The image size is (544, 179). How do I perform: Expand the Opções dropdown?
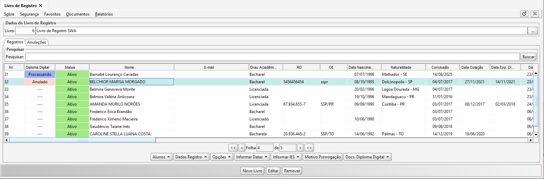click(222, 157)
